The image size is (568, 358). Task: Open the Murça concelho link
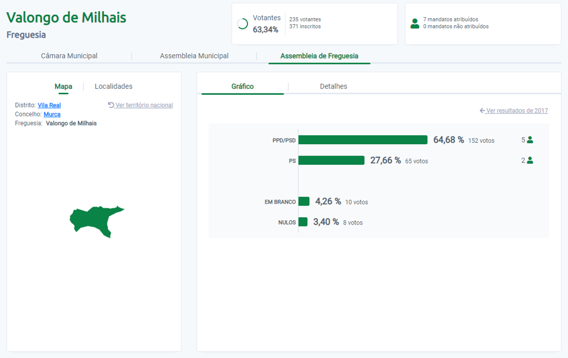(x=52, y=114)
